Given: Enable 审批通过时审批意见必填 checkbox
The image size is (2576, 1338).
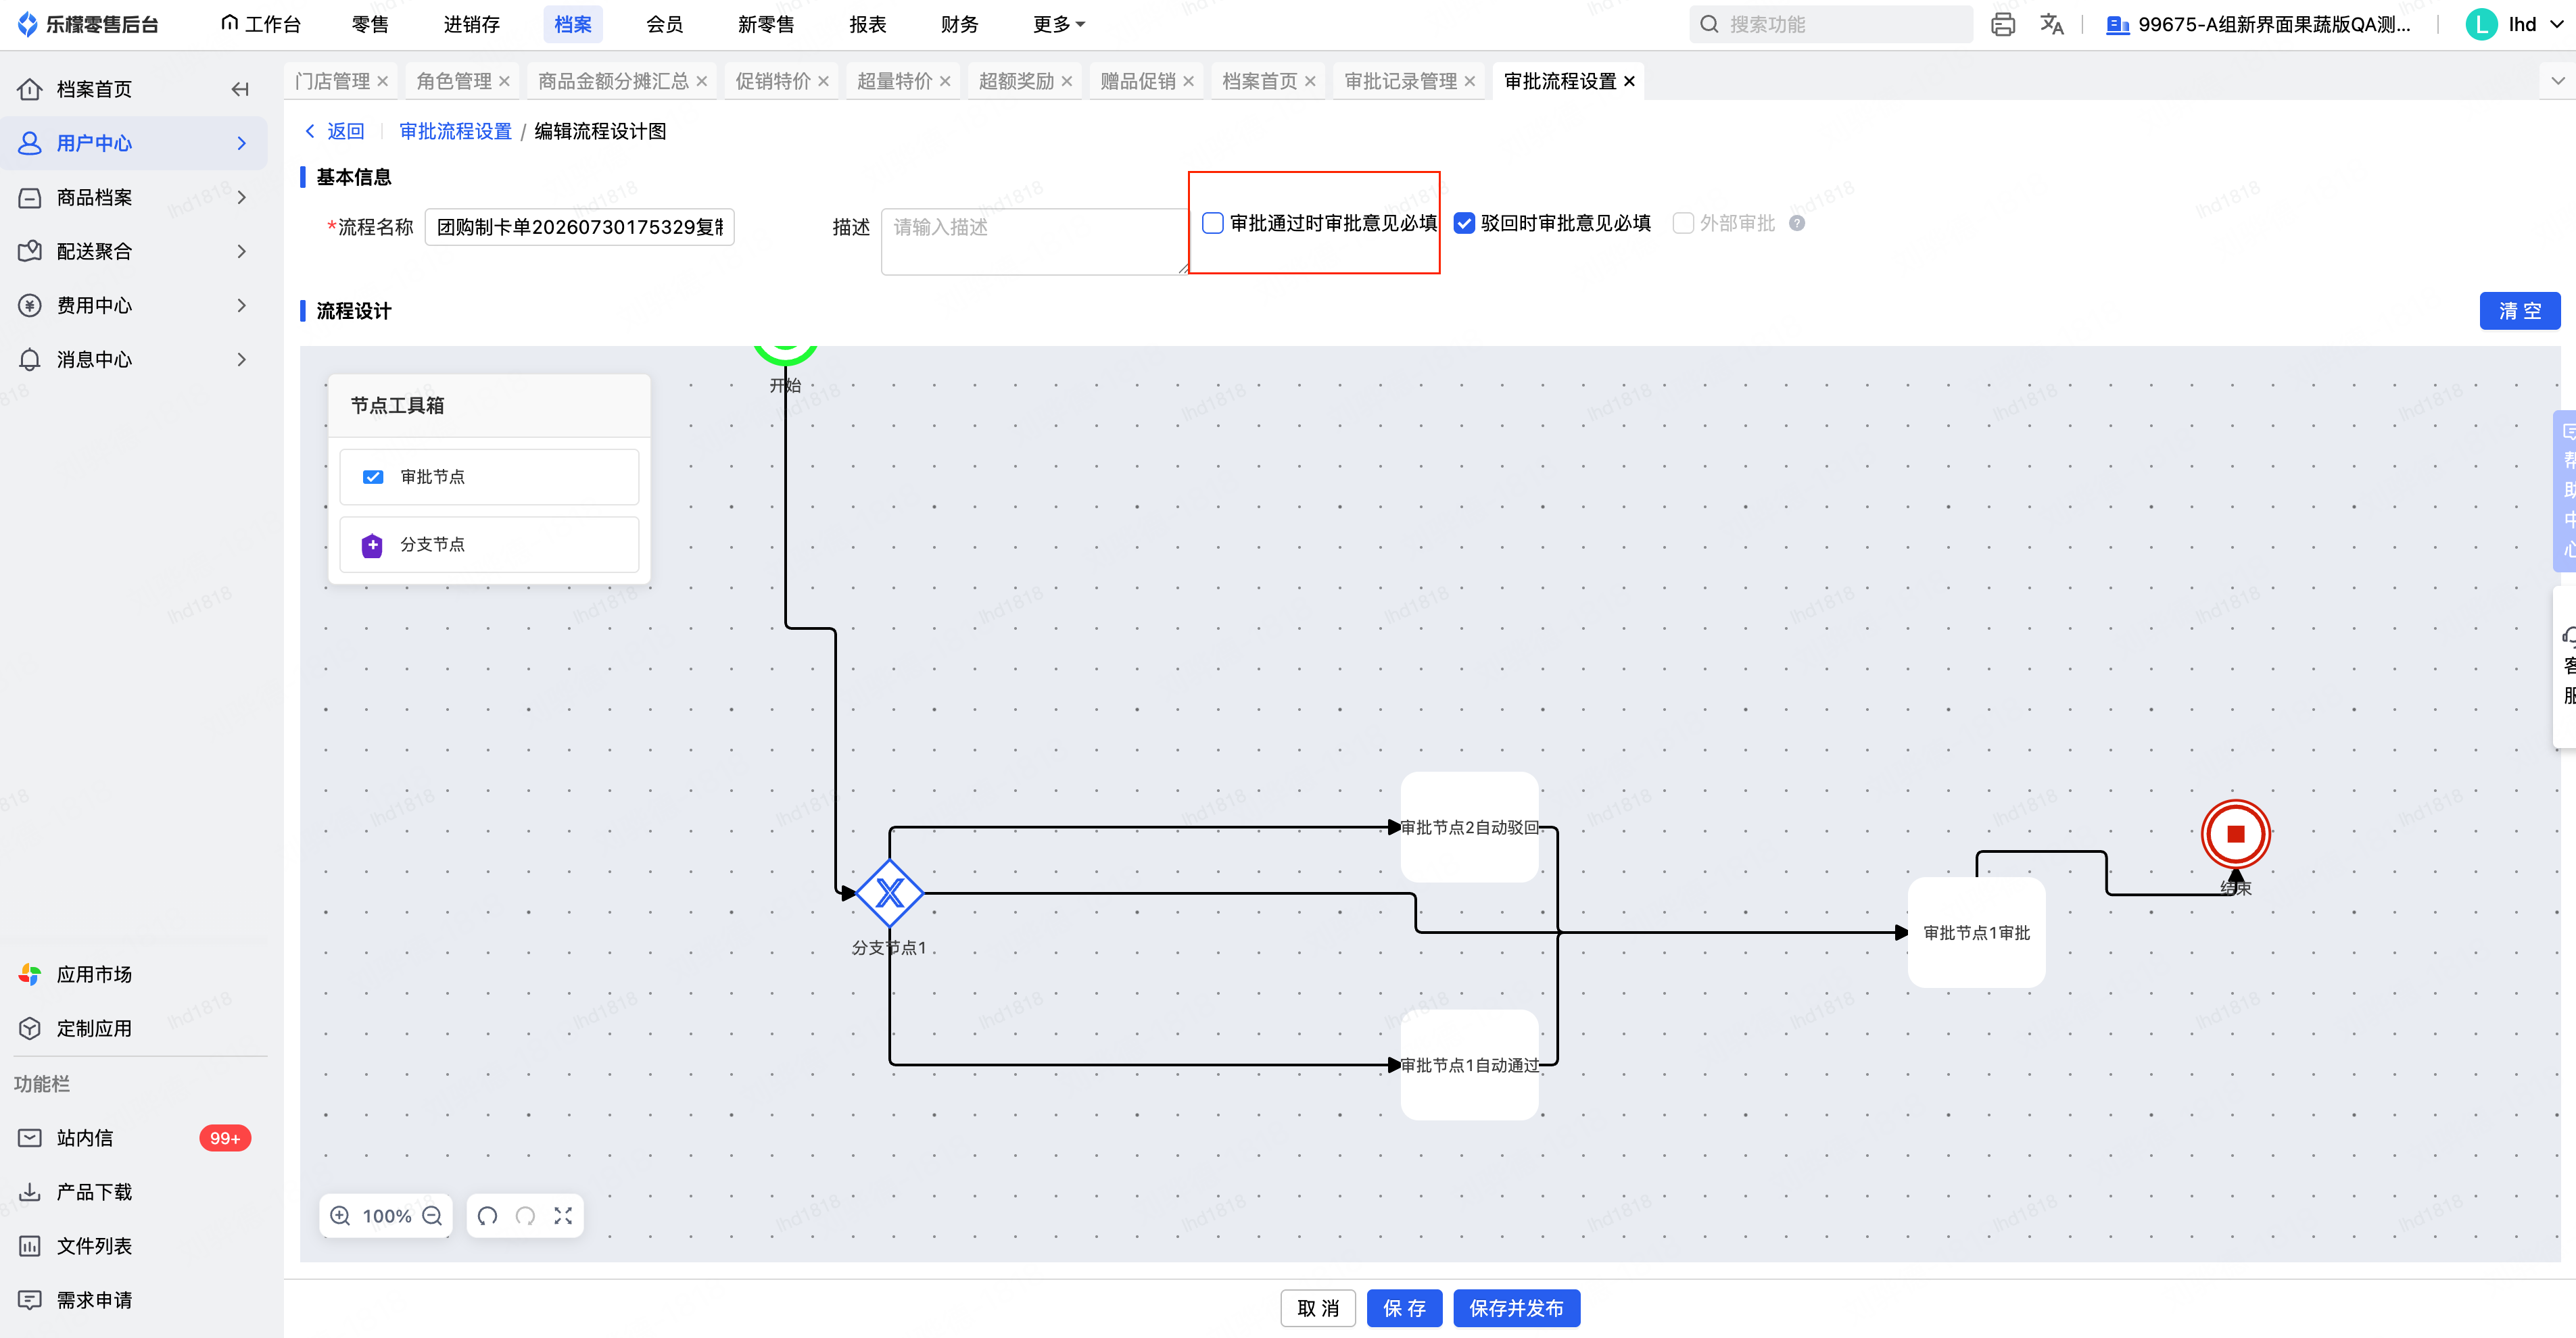Looking at the screenshot, I should pos(1212,223).
